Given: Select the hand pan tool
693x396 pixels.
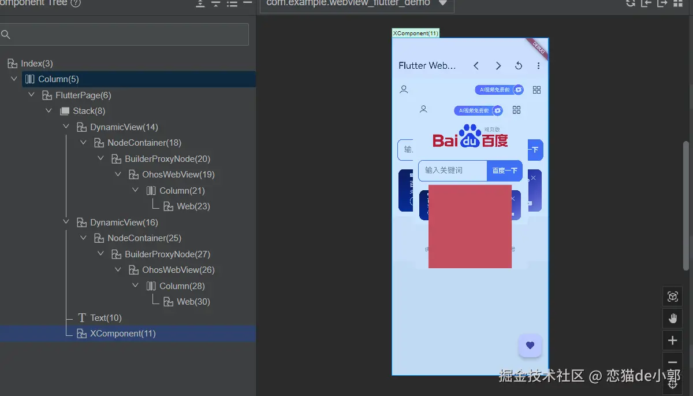Looking at the screenshot, I should coord(672,319).
